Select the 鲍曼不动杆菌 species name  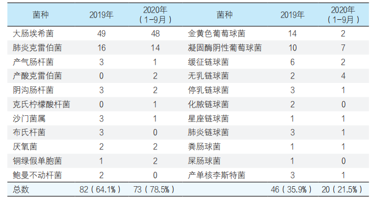[x=37, y=175]
